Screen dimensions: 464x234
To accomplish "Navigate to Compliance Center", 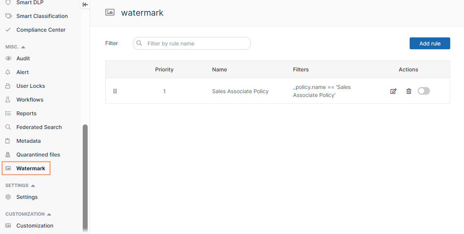I will [x=41, y=29].
